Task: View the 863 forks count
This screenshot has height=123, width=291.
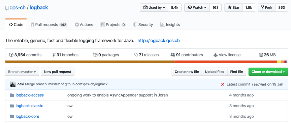Action: pos(282,8)
